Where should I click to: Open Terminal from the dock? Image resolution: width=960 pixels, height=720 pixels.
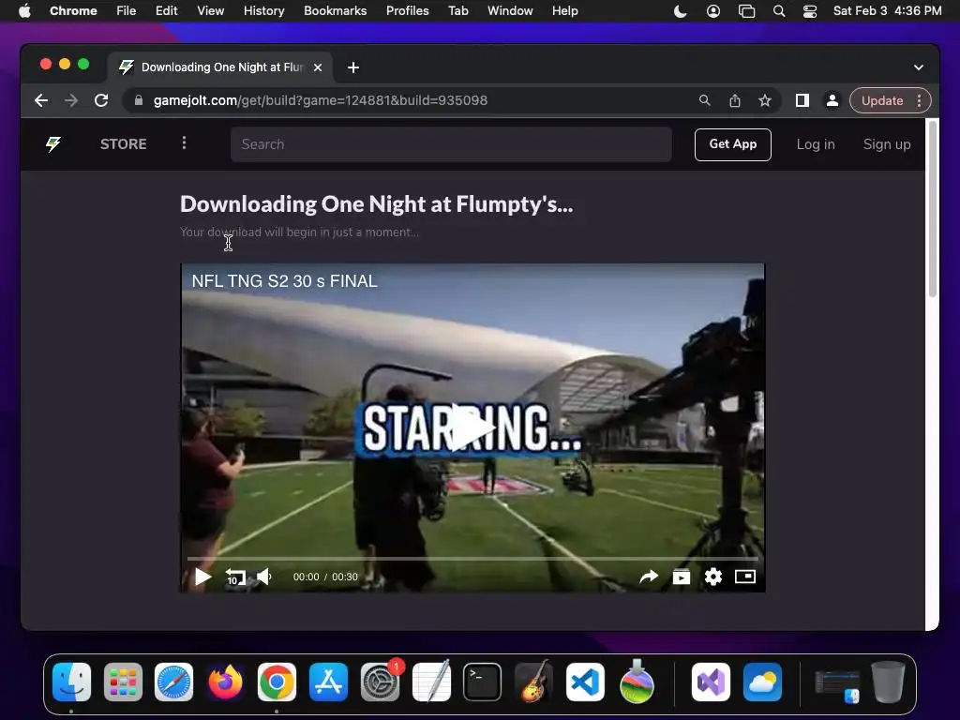coord(483,682)
